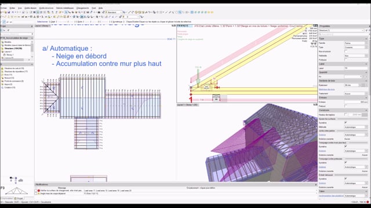371x208 pixels.
Task: Open the Fichier menu
Action: click(x=3, y=8)
